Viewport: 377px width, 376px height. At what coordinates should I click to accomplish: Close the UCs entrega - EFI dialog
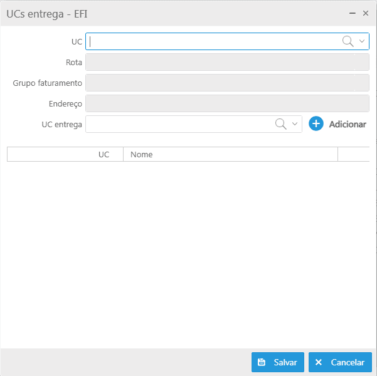click(366, 13)
